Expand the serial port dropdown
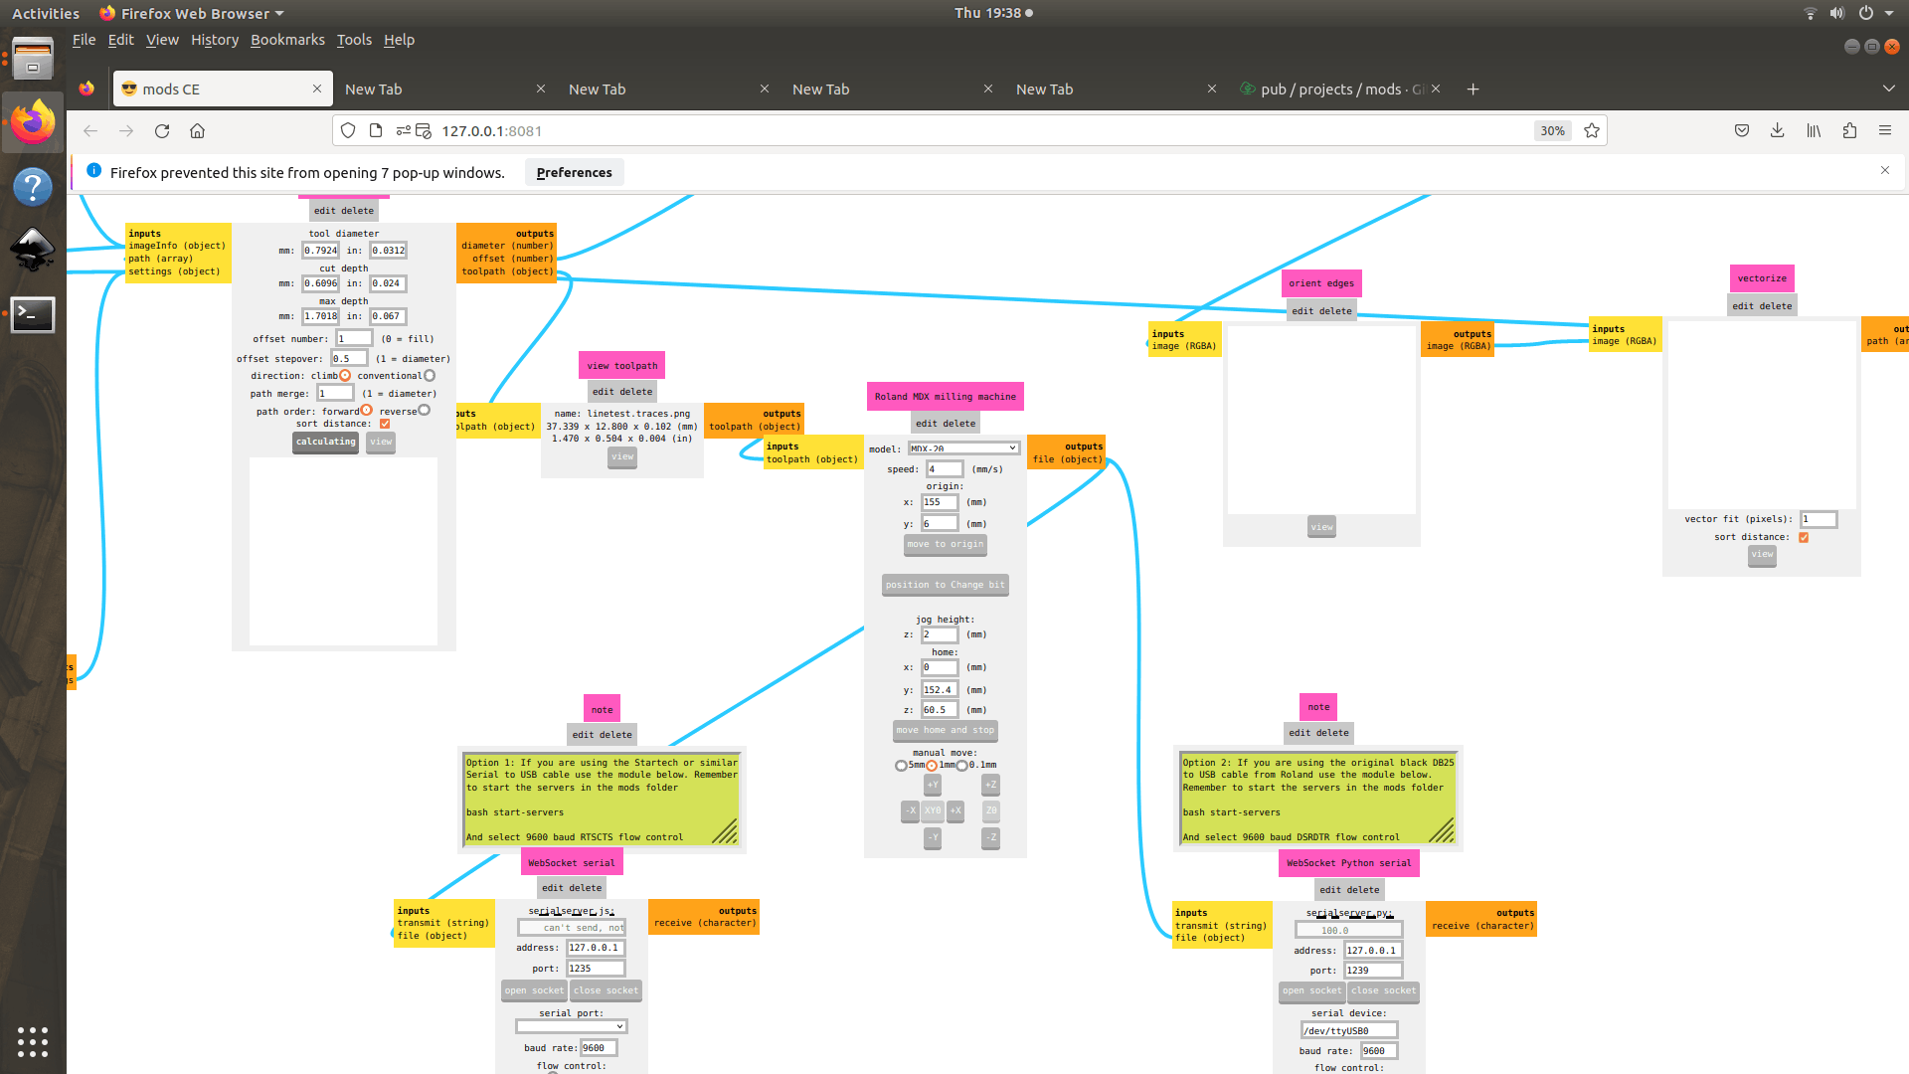The width and height of the screenshot is (1909, 1074). pyautogui.click(x=572, y=1026)
